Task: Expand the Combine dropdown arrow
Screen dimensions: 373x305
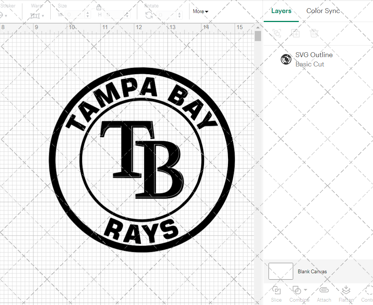Action: click(305, 290)
